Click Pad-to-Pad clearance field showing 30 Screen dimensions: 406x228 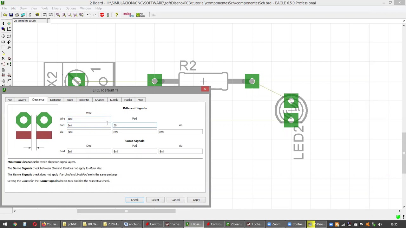[x=135, y=125]
